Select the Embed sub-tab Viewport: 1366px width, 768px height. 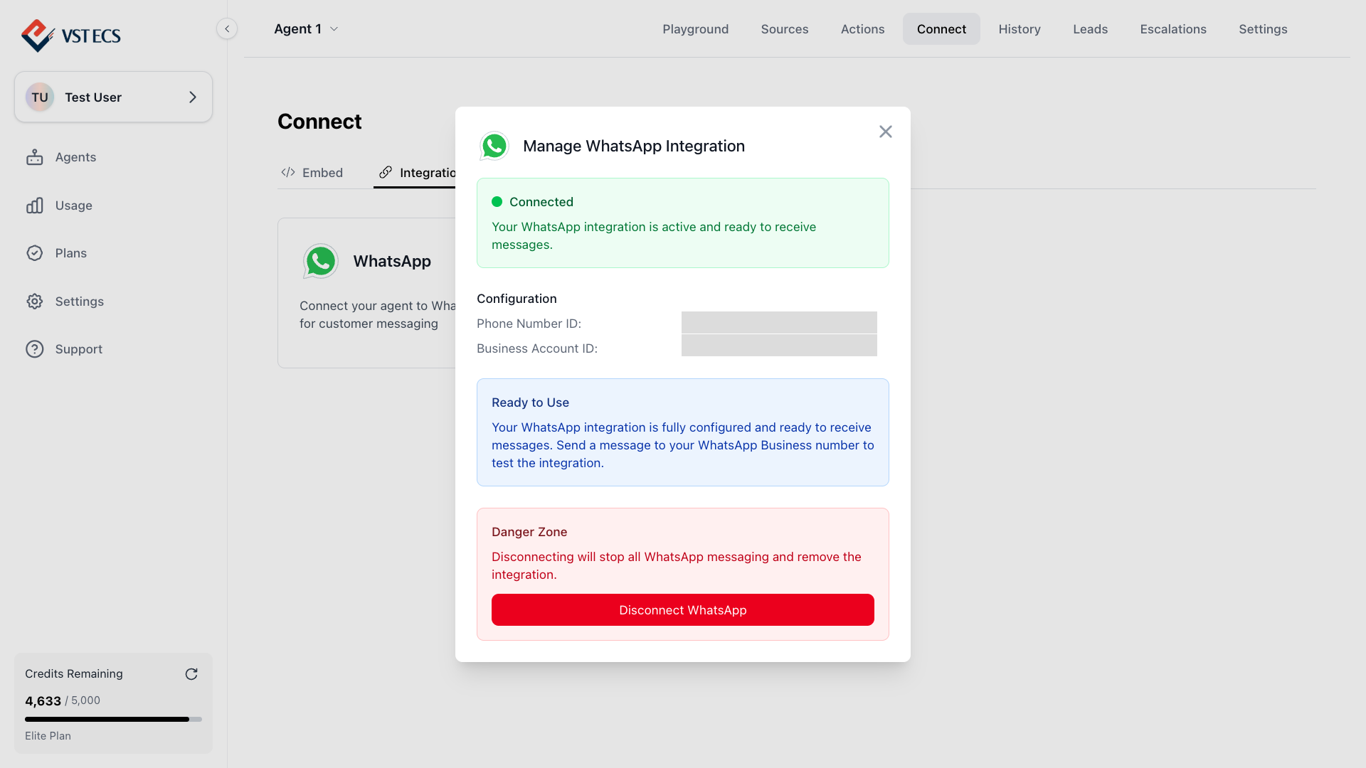312,173
